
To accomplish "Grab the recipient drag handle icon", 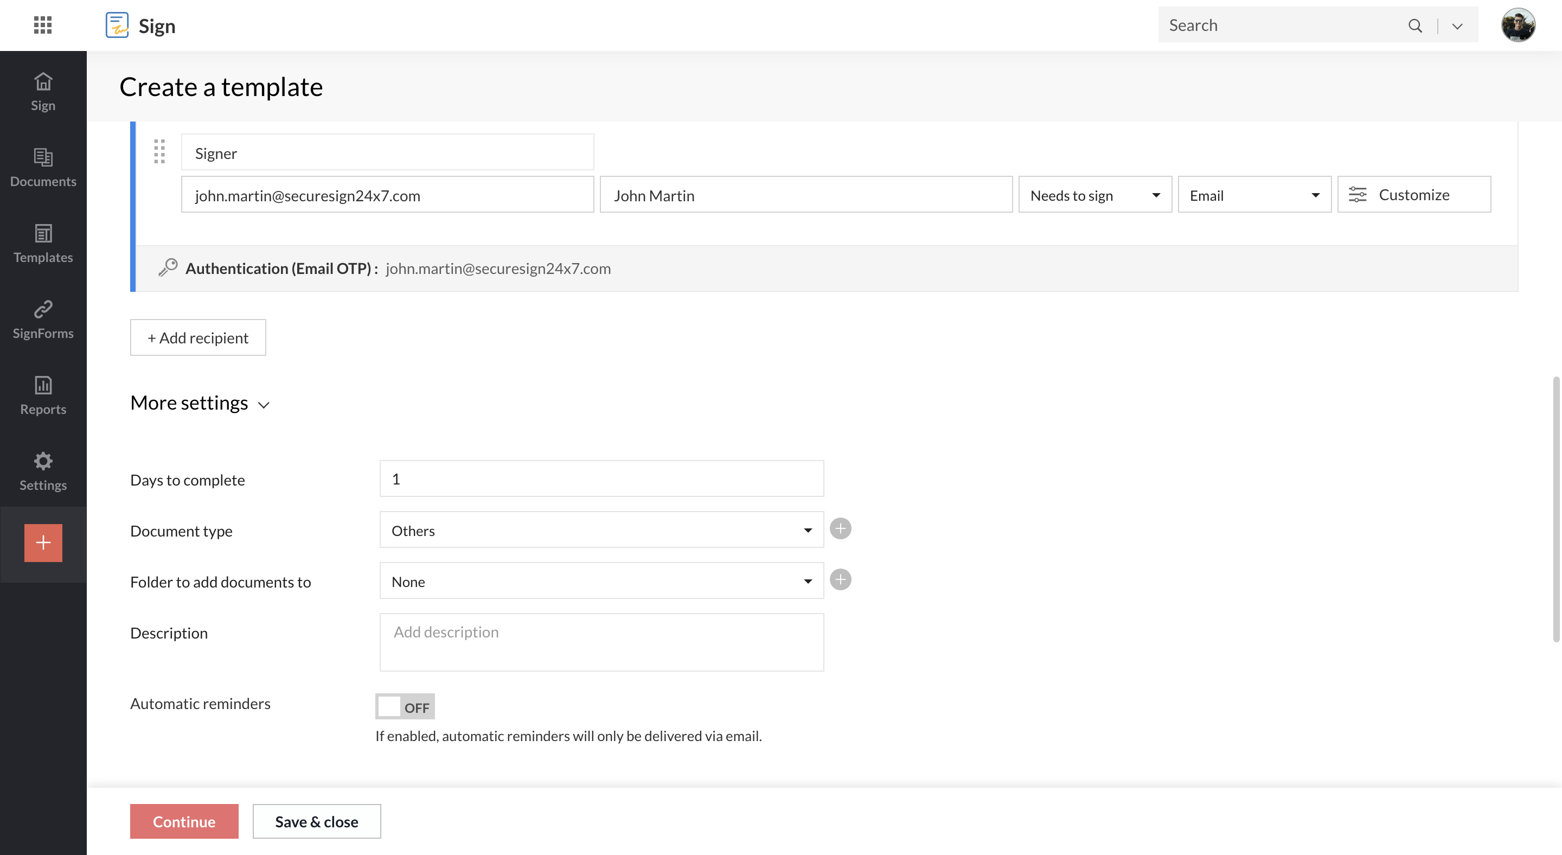I will 159,151.
